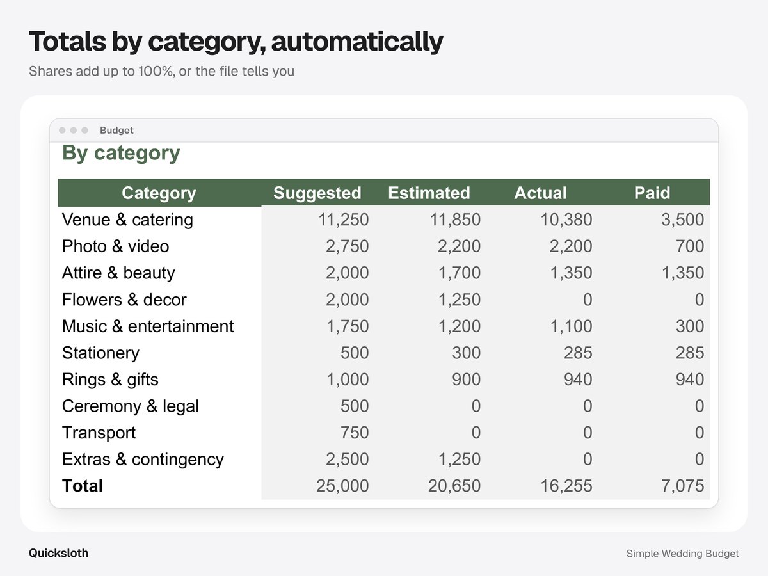Select Music & entertainment actual value 1,100
The width and height of the screenshot is (768, 576).
[x=571, y=326]
